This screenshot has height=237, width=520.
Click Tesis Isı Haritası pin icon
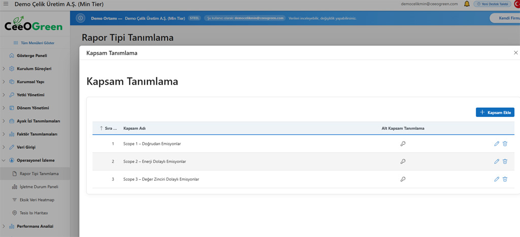[x=14, y=213]
